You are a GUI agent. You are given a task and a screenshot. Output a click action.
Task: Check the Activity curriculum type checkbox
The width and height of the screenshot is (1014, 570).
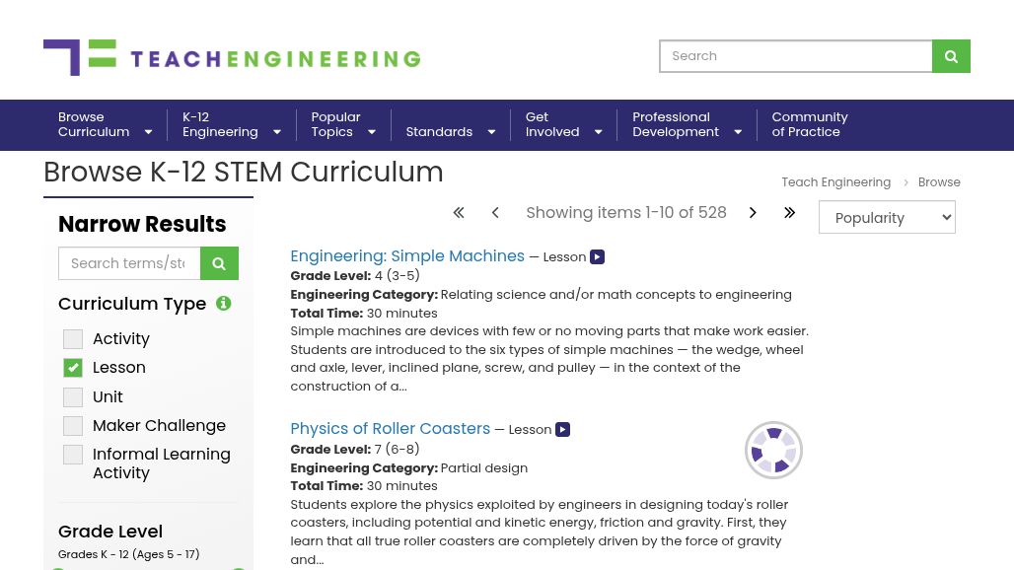point(73,339)
